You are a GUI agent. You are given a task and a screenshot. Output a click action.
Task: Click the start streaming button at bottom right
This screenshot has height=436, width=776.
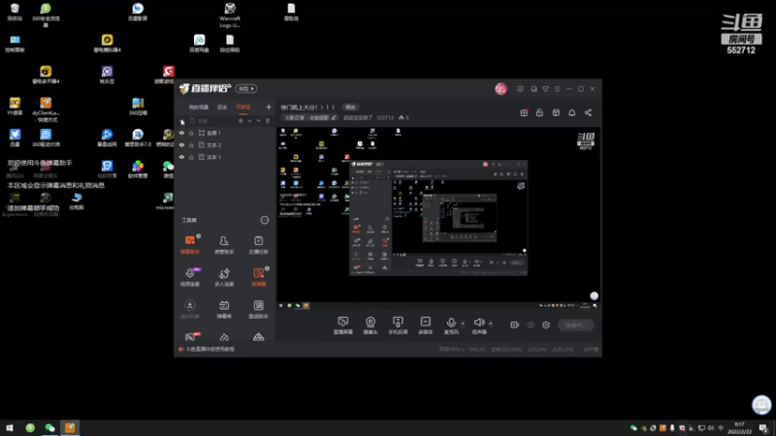point(575,325)
